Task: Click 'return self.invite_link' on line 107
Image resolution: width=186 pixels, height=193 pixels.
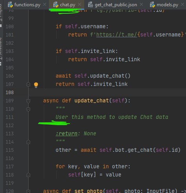Action: [92, 84]
